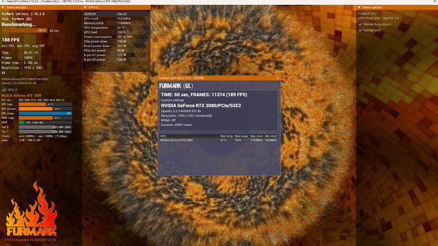
Task: Click the SENSOR column header
Action: (x=90, y=14)
